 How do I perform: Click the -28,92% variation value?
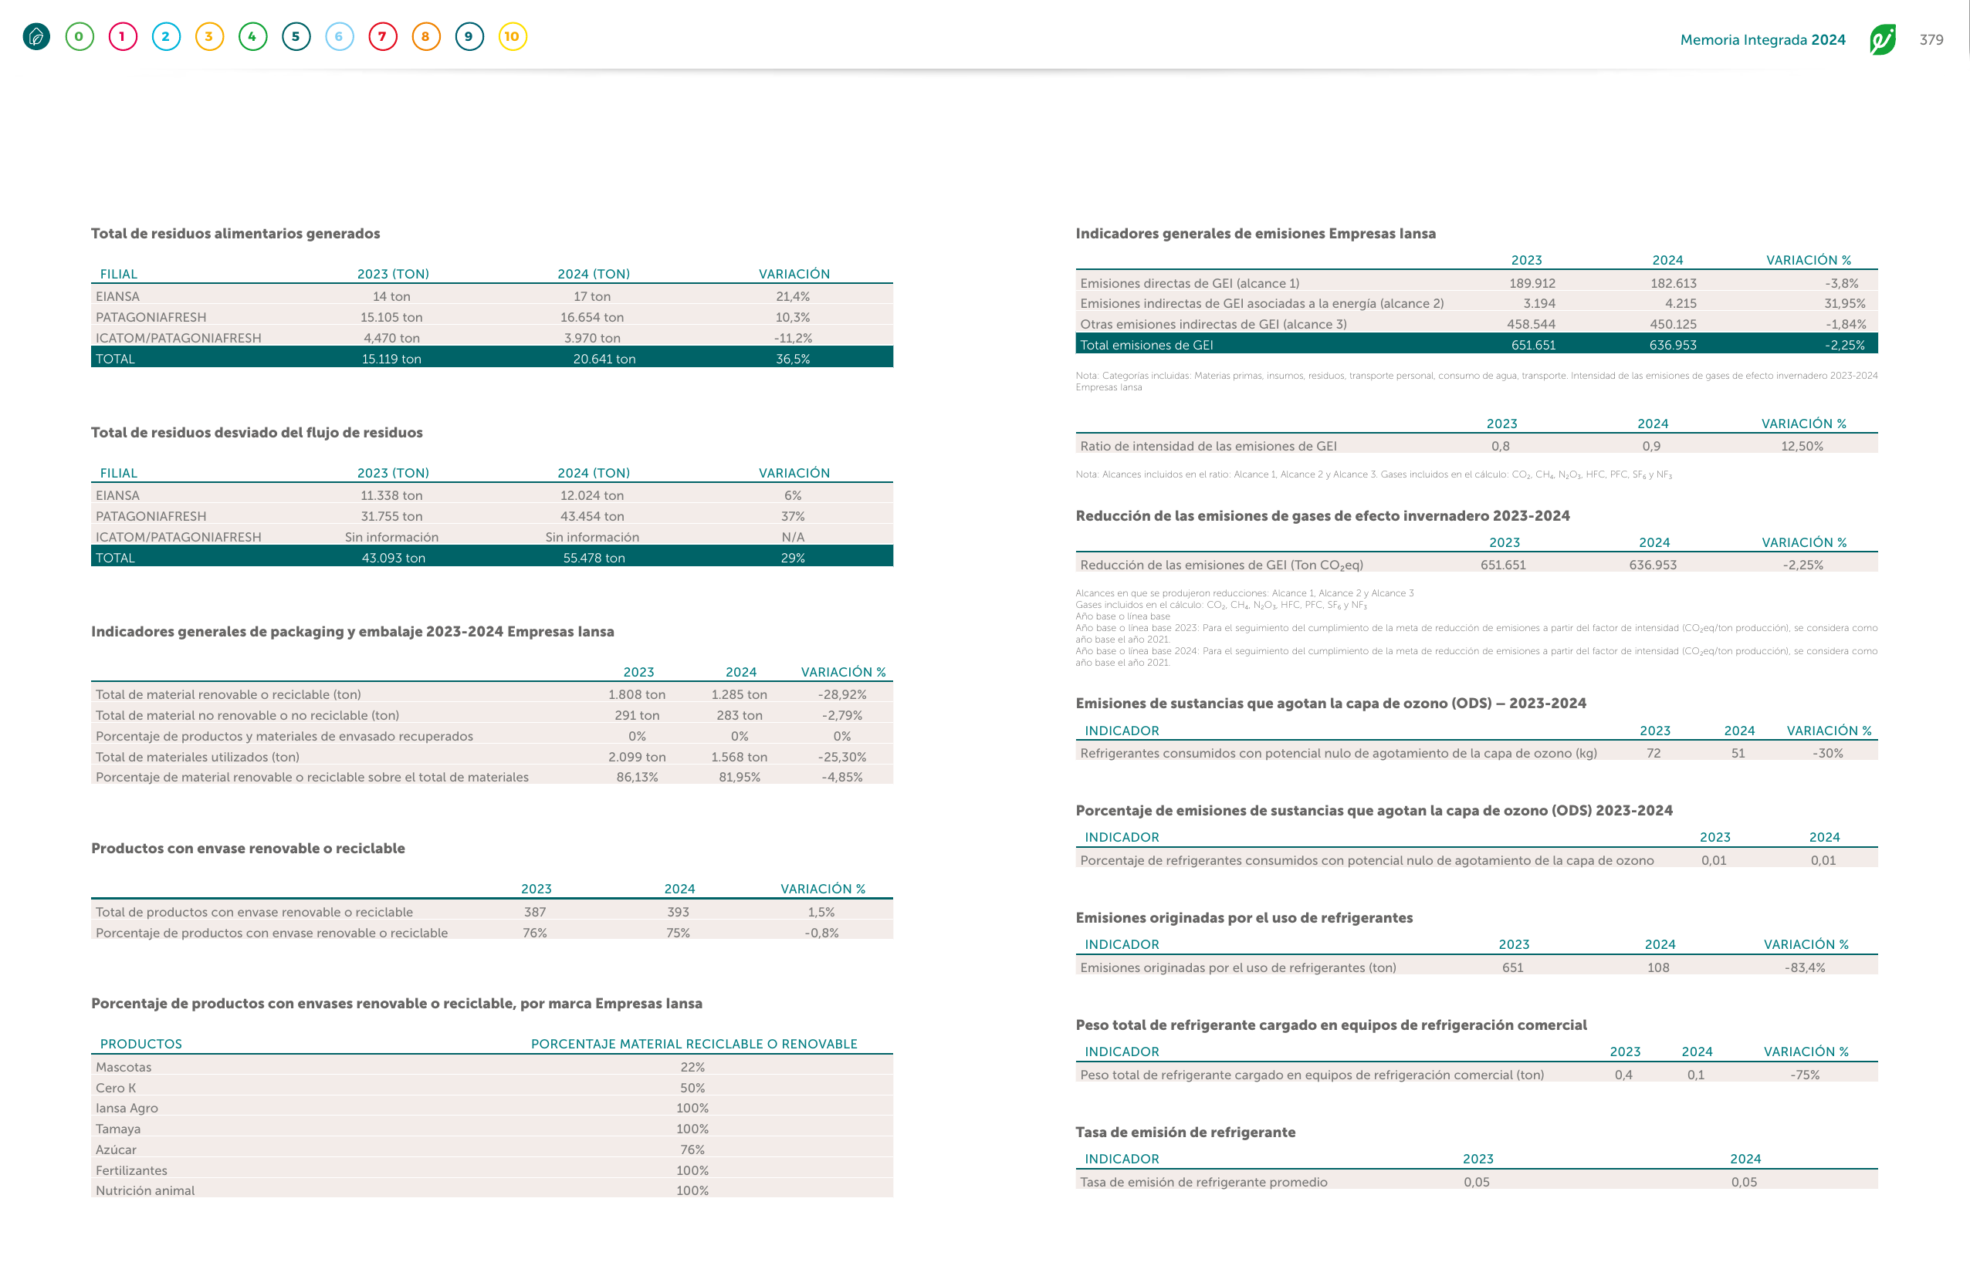pyautogui.click(x=841, y=694)
